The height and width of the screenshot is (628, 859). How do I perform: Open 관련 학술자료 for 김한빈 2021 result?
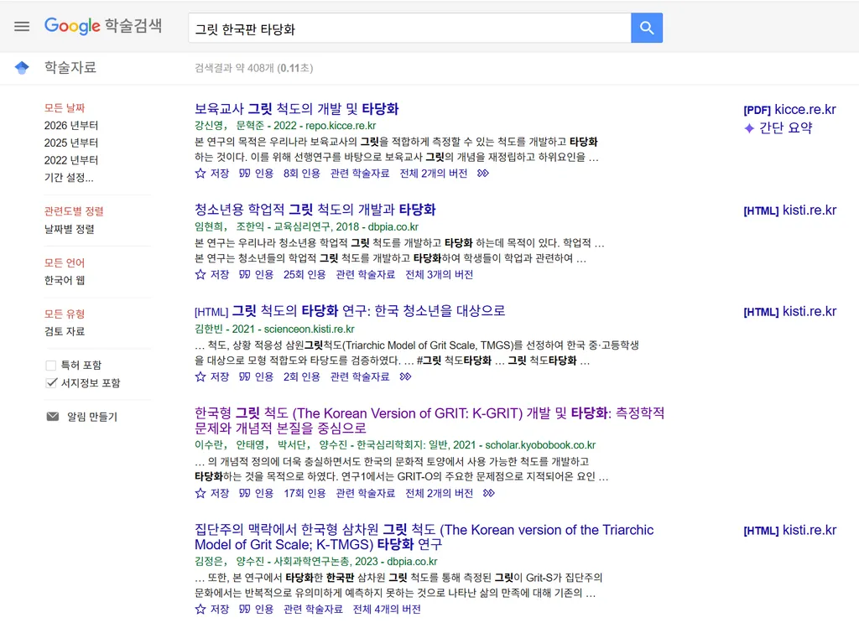[x=360, y=376]
